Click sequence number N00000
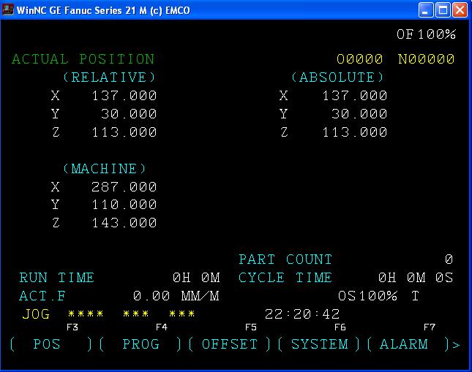Viewport: 472px width, 372px height. point(426,59)
